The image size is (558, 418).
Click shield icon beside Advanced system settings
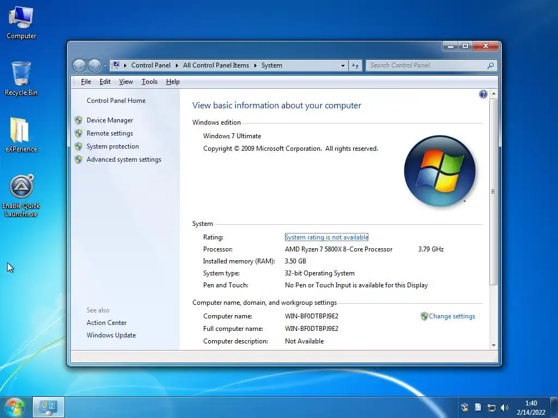[78, 159]
